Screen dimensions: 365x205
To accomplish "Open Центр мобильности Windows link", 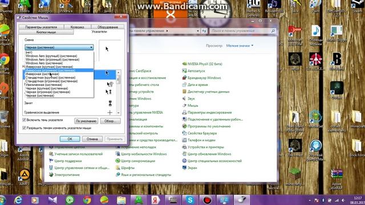I will click(144, 154).
